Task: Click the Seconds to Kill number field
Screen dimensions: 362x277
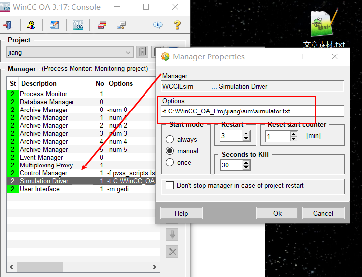Action: coord(231,165)
